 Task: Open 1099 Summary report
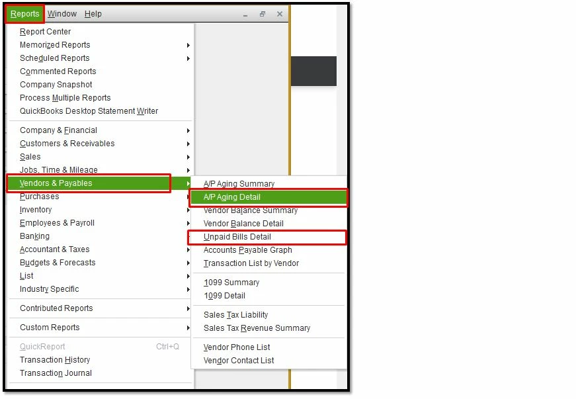pos(269,283)
